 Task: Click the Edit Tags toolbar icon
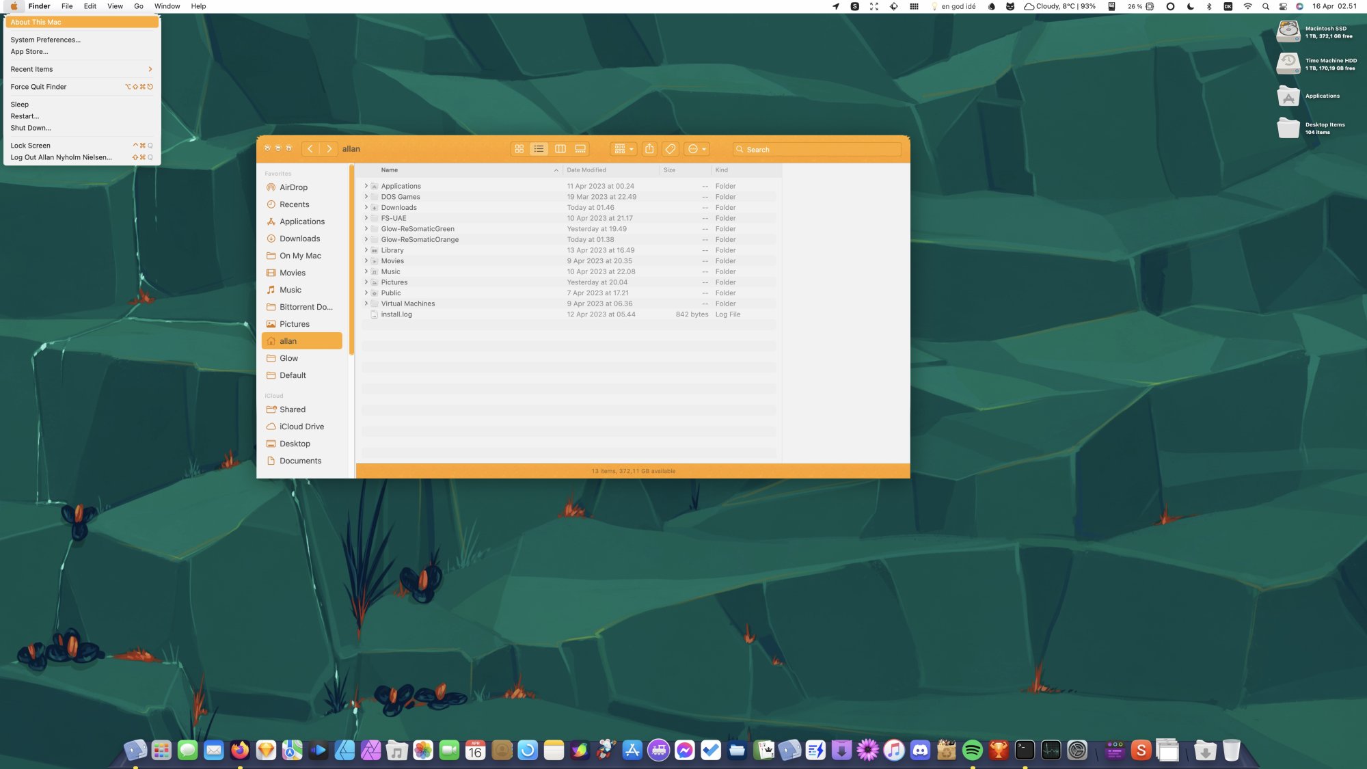tap(671, 149)
